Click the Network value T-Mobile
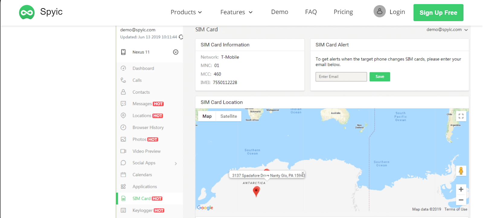 [230, 57]
